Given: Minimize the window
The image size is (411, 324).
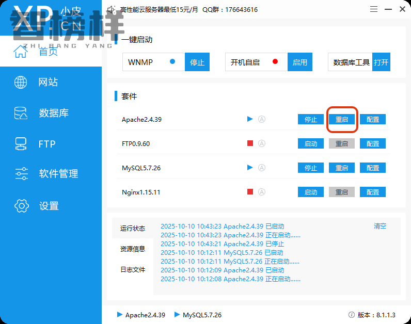Looking at the screenshot, I should click(388, 9).
